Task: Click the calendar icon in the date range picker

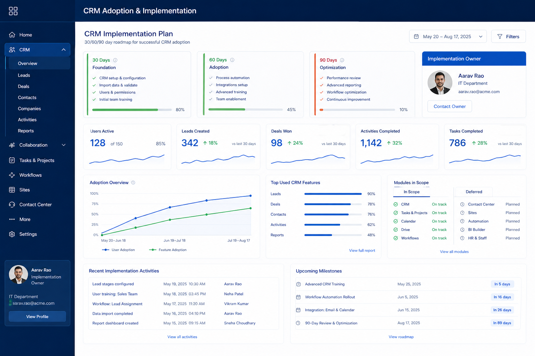Action: point(416,37)
